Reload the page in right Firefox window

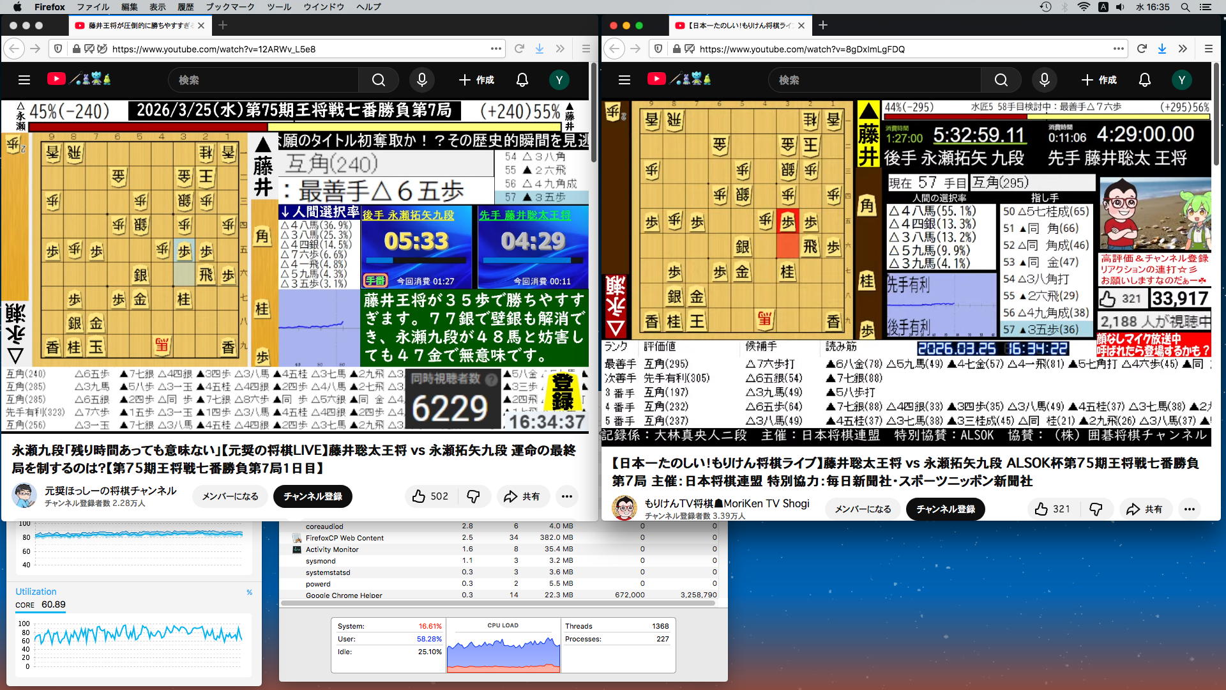click(1142, 49)
